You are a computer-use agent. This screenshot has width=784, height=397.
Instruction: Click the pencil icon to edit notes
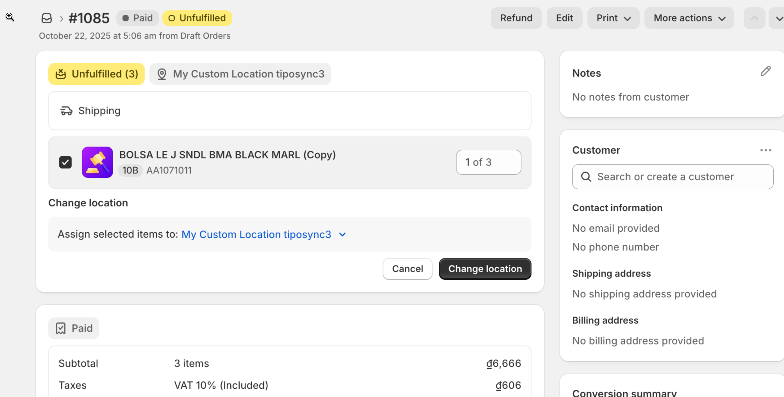tap(766, 71)
